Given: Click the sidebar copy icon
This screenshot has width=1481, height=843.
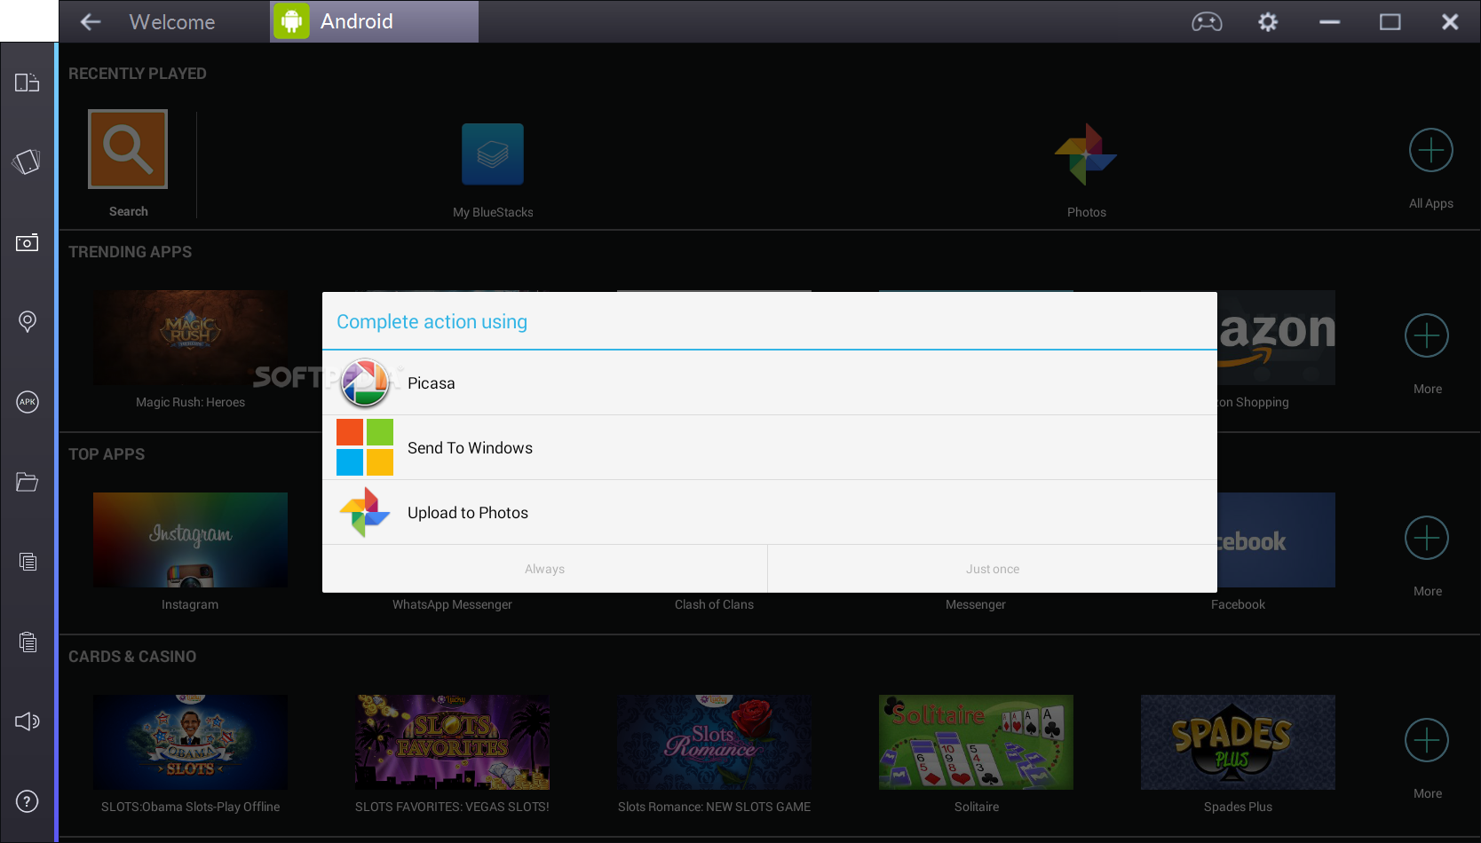Looking at the screenshot, I should [x=28, y=562].
